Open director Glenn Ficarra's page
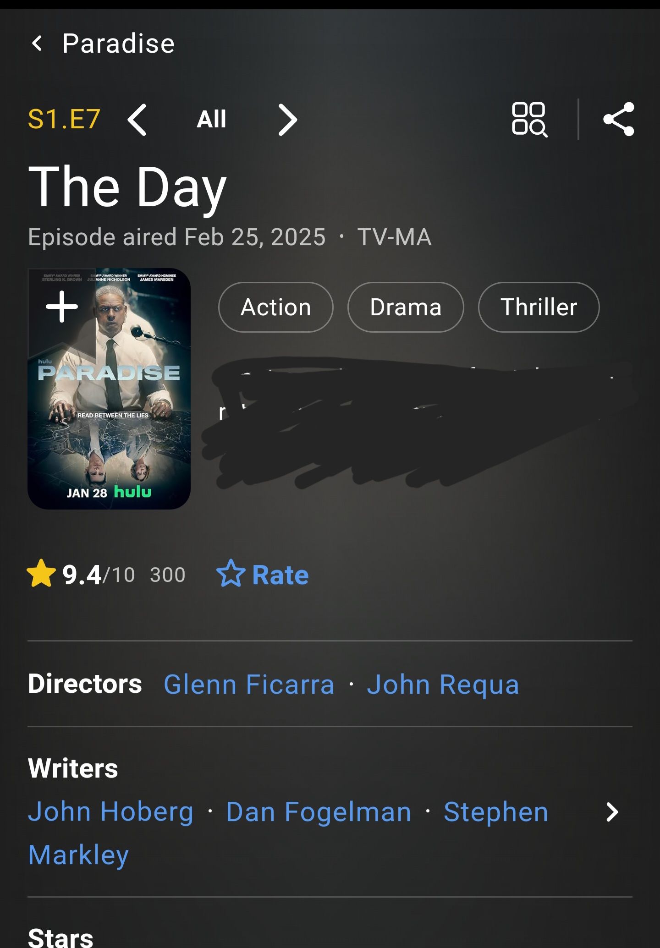 [249, 685]
